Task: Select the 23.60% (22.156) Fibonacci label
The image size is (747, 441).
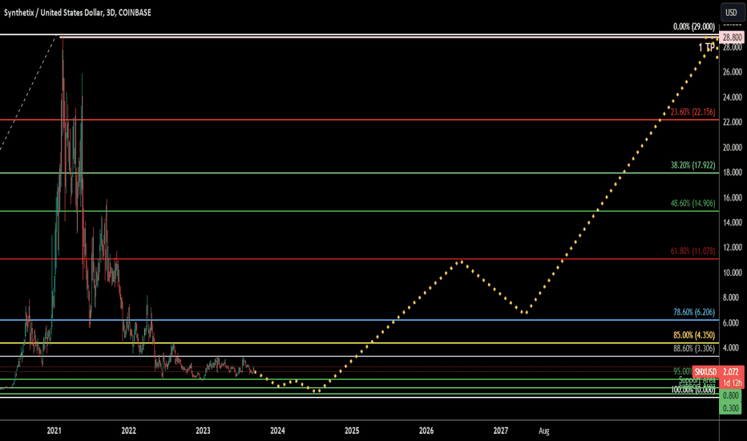Action: [692, 112]
